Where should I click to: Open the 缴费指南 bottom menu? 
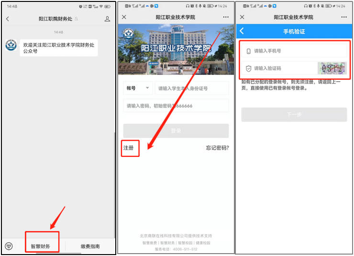pos(90,246)
